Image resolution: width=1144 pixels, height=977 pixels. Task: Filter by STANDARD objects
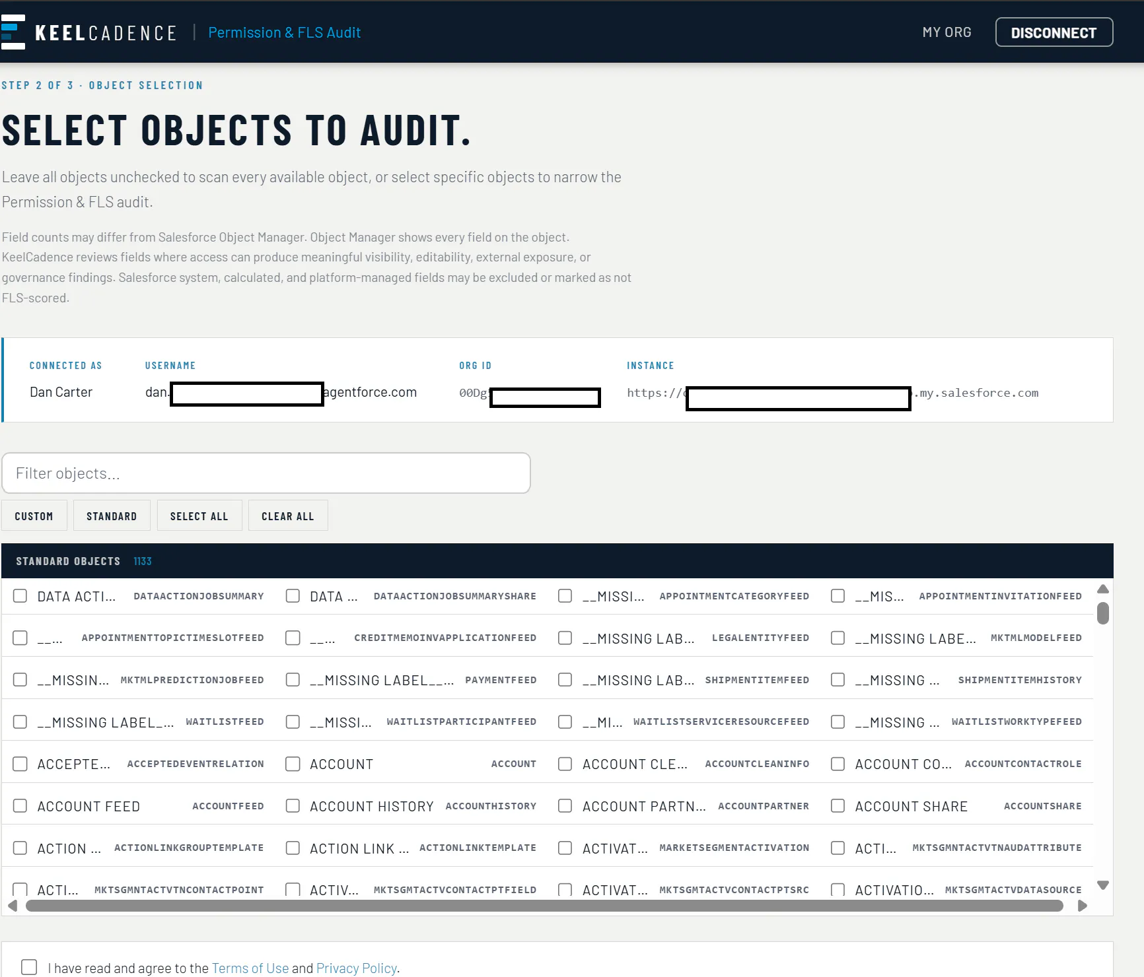click(x=112, y=516)
